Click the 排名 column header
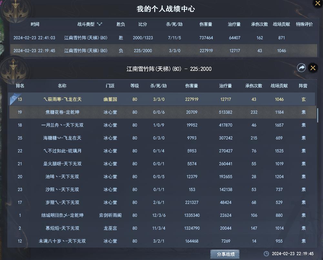The image size is (323, 260). (x=20, y=86)
